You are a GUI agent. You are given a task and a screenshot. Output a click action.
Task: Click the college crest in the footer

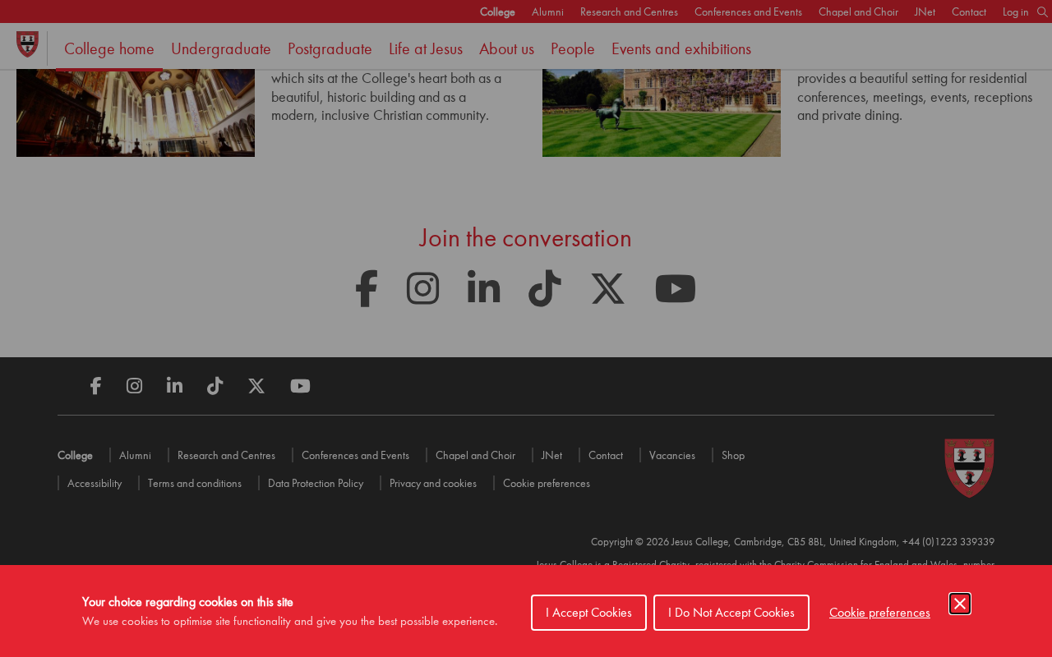[970, 468]
